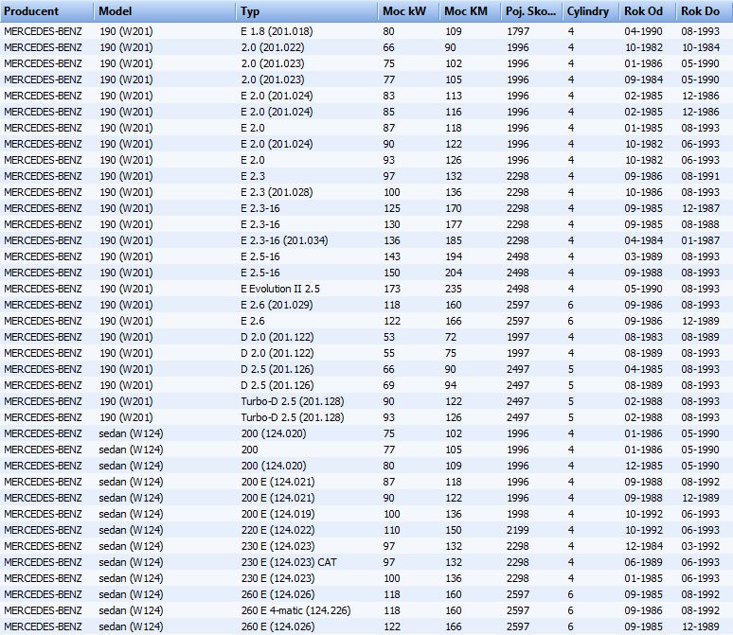Click horsepower value 170

point(454,208)
